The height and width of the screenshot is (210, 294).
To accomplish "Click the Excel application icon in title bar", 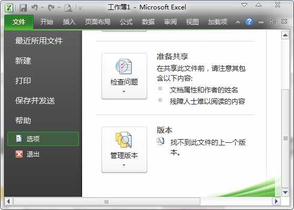I will 8,8.
